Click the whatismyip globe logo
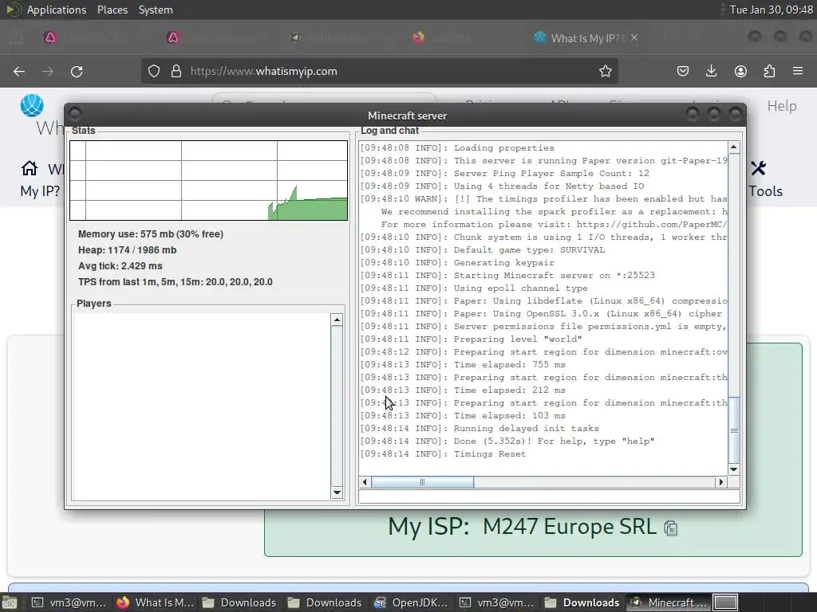Viewport: 817px width, 612px height. [x=32, y=106]
